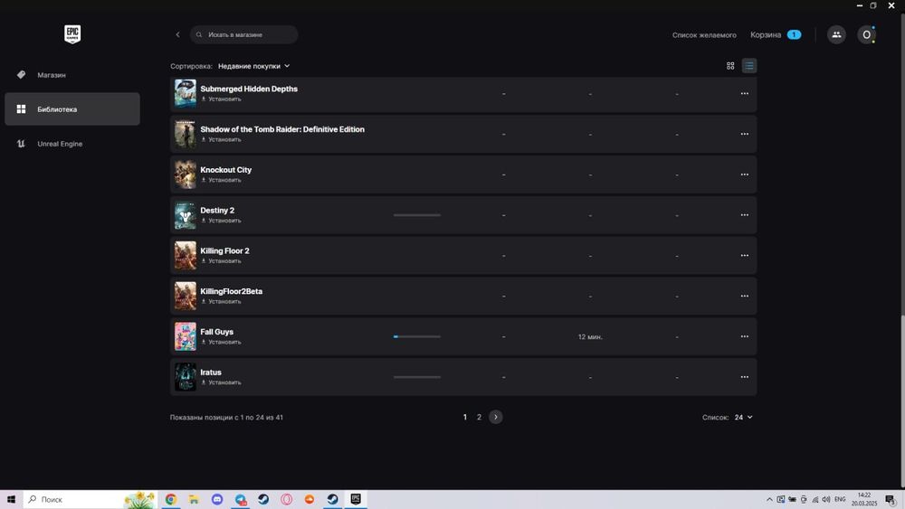Open three-dot menu for Iratus
The height and width of the screenshot is (509, 905).
click(x=745, y=377)
